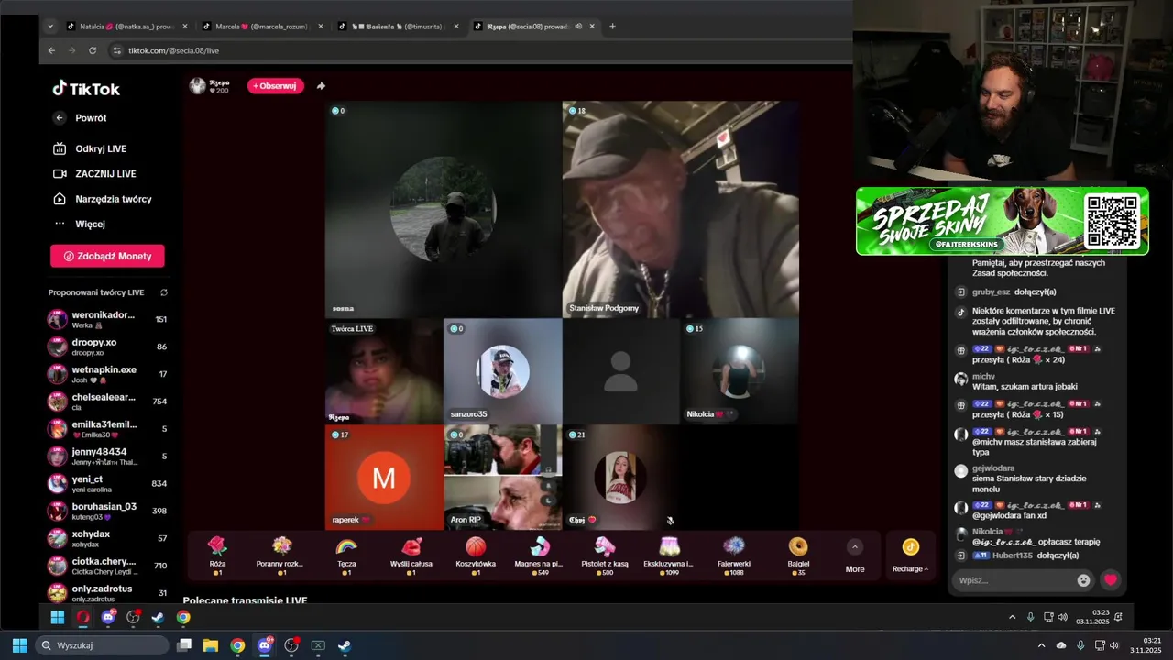Screen dimensions: 1173x660
Task: Close the Rzepa browser tab
Action: tap(592, 27)
